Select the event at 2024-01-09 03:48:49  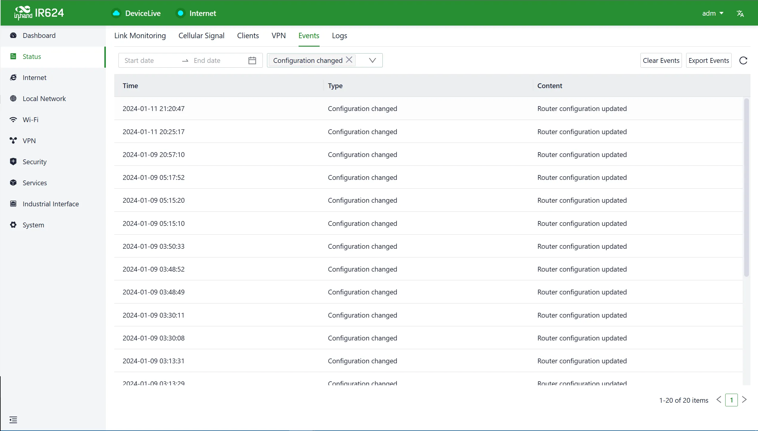(428, 292)
